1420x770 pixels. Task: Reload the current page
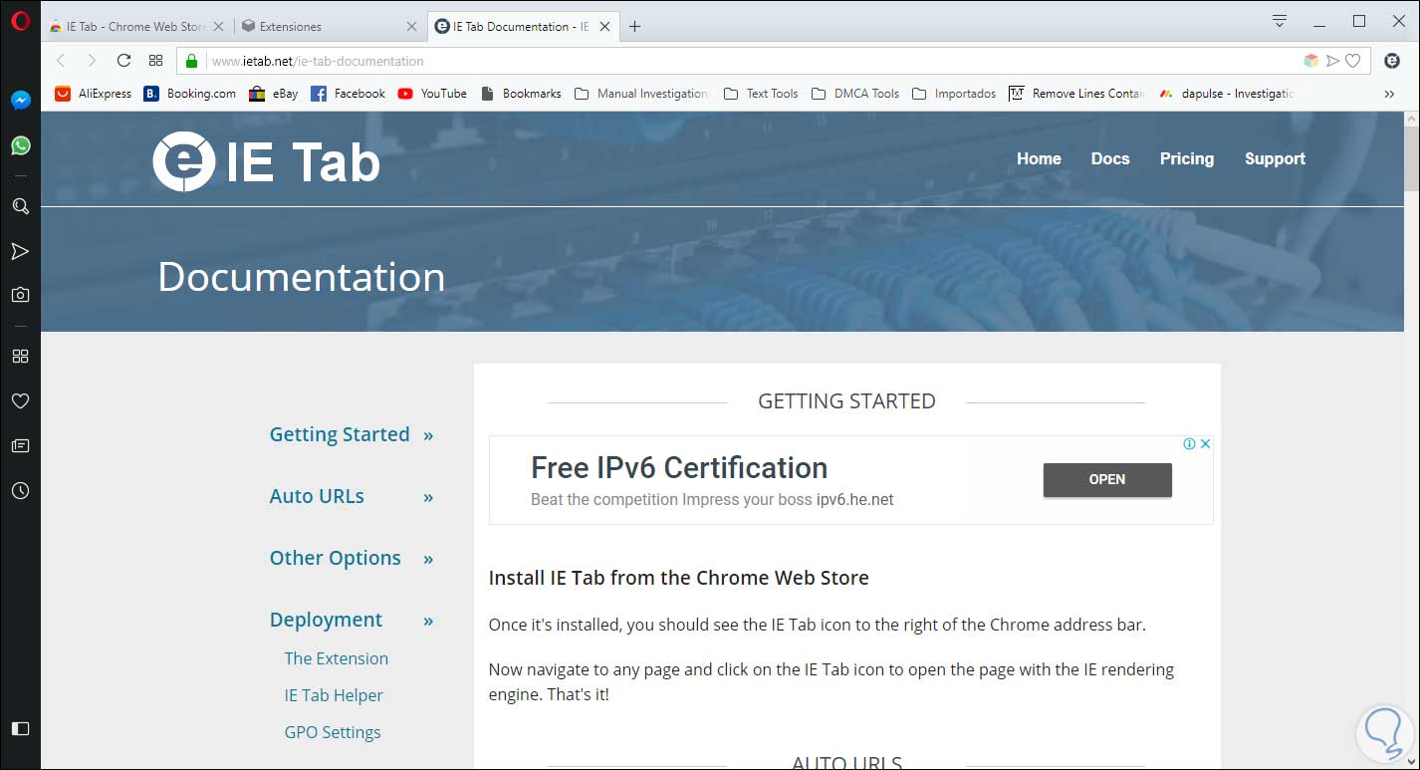123,61
